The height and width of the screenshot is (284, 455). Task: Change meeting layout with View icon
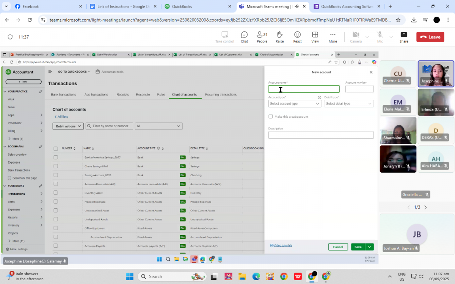pos(315,36)
